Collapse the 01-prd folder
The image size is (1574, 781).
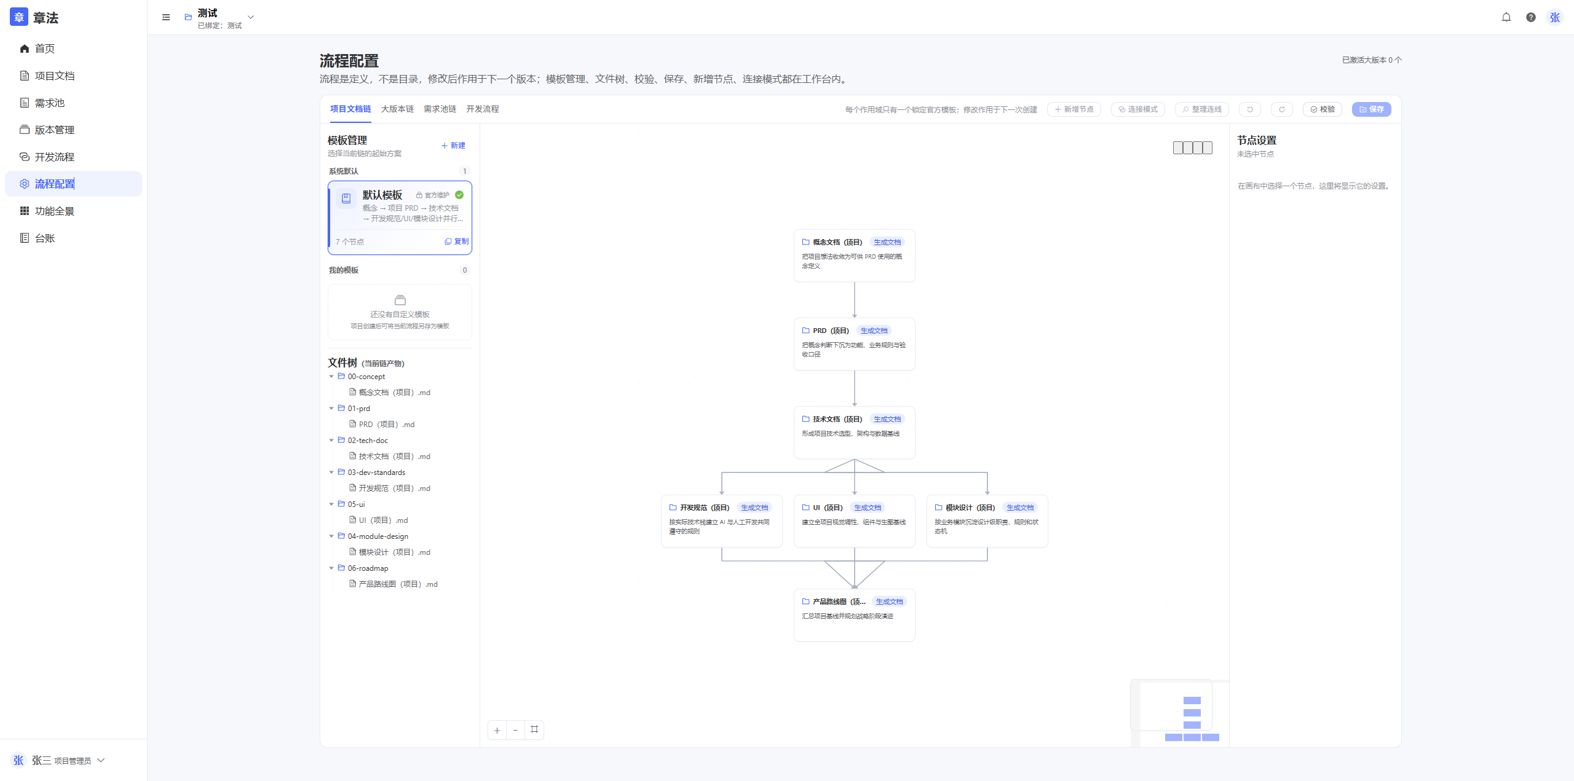(331, 409)
